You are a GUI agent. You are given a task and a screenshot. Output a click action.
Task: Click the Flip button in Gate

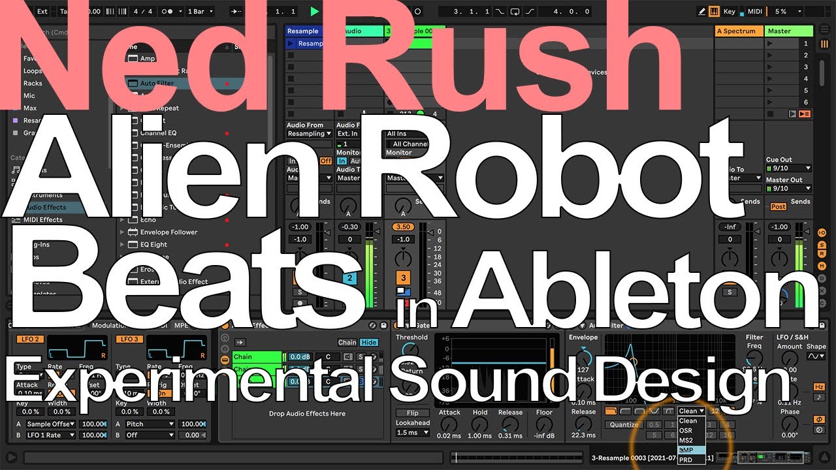(x=412, y=413)
